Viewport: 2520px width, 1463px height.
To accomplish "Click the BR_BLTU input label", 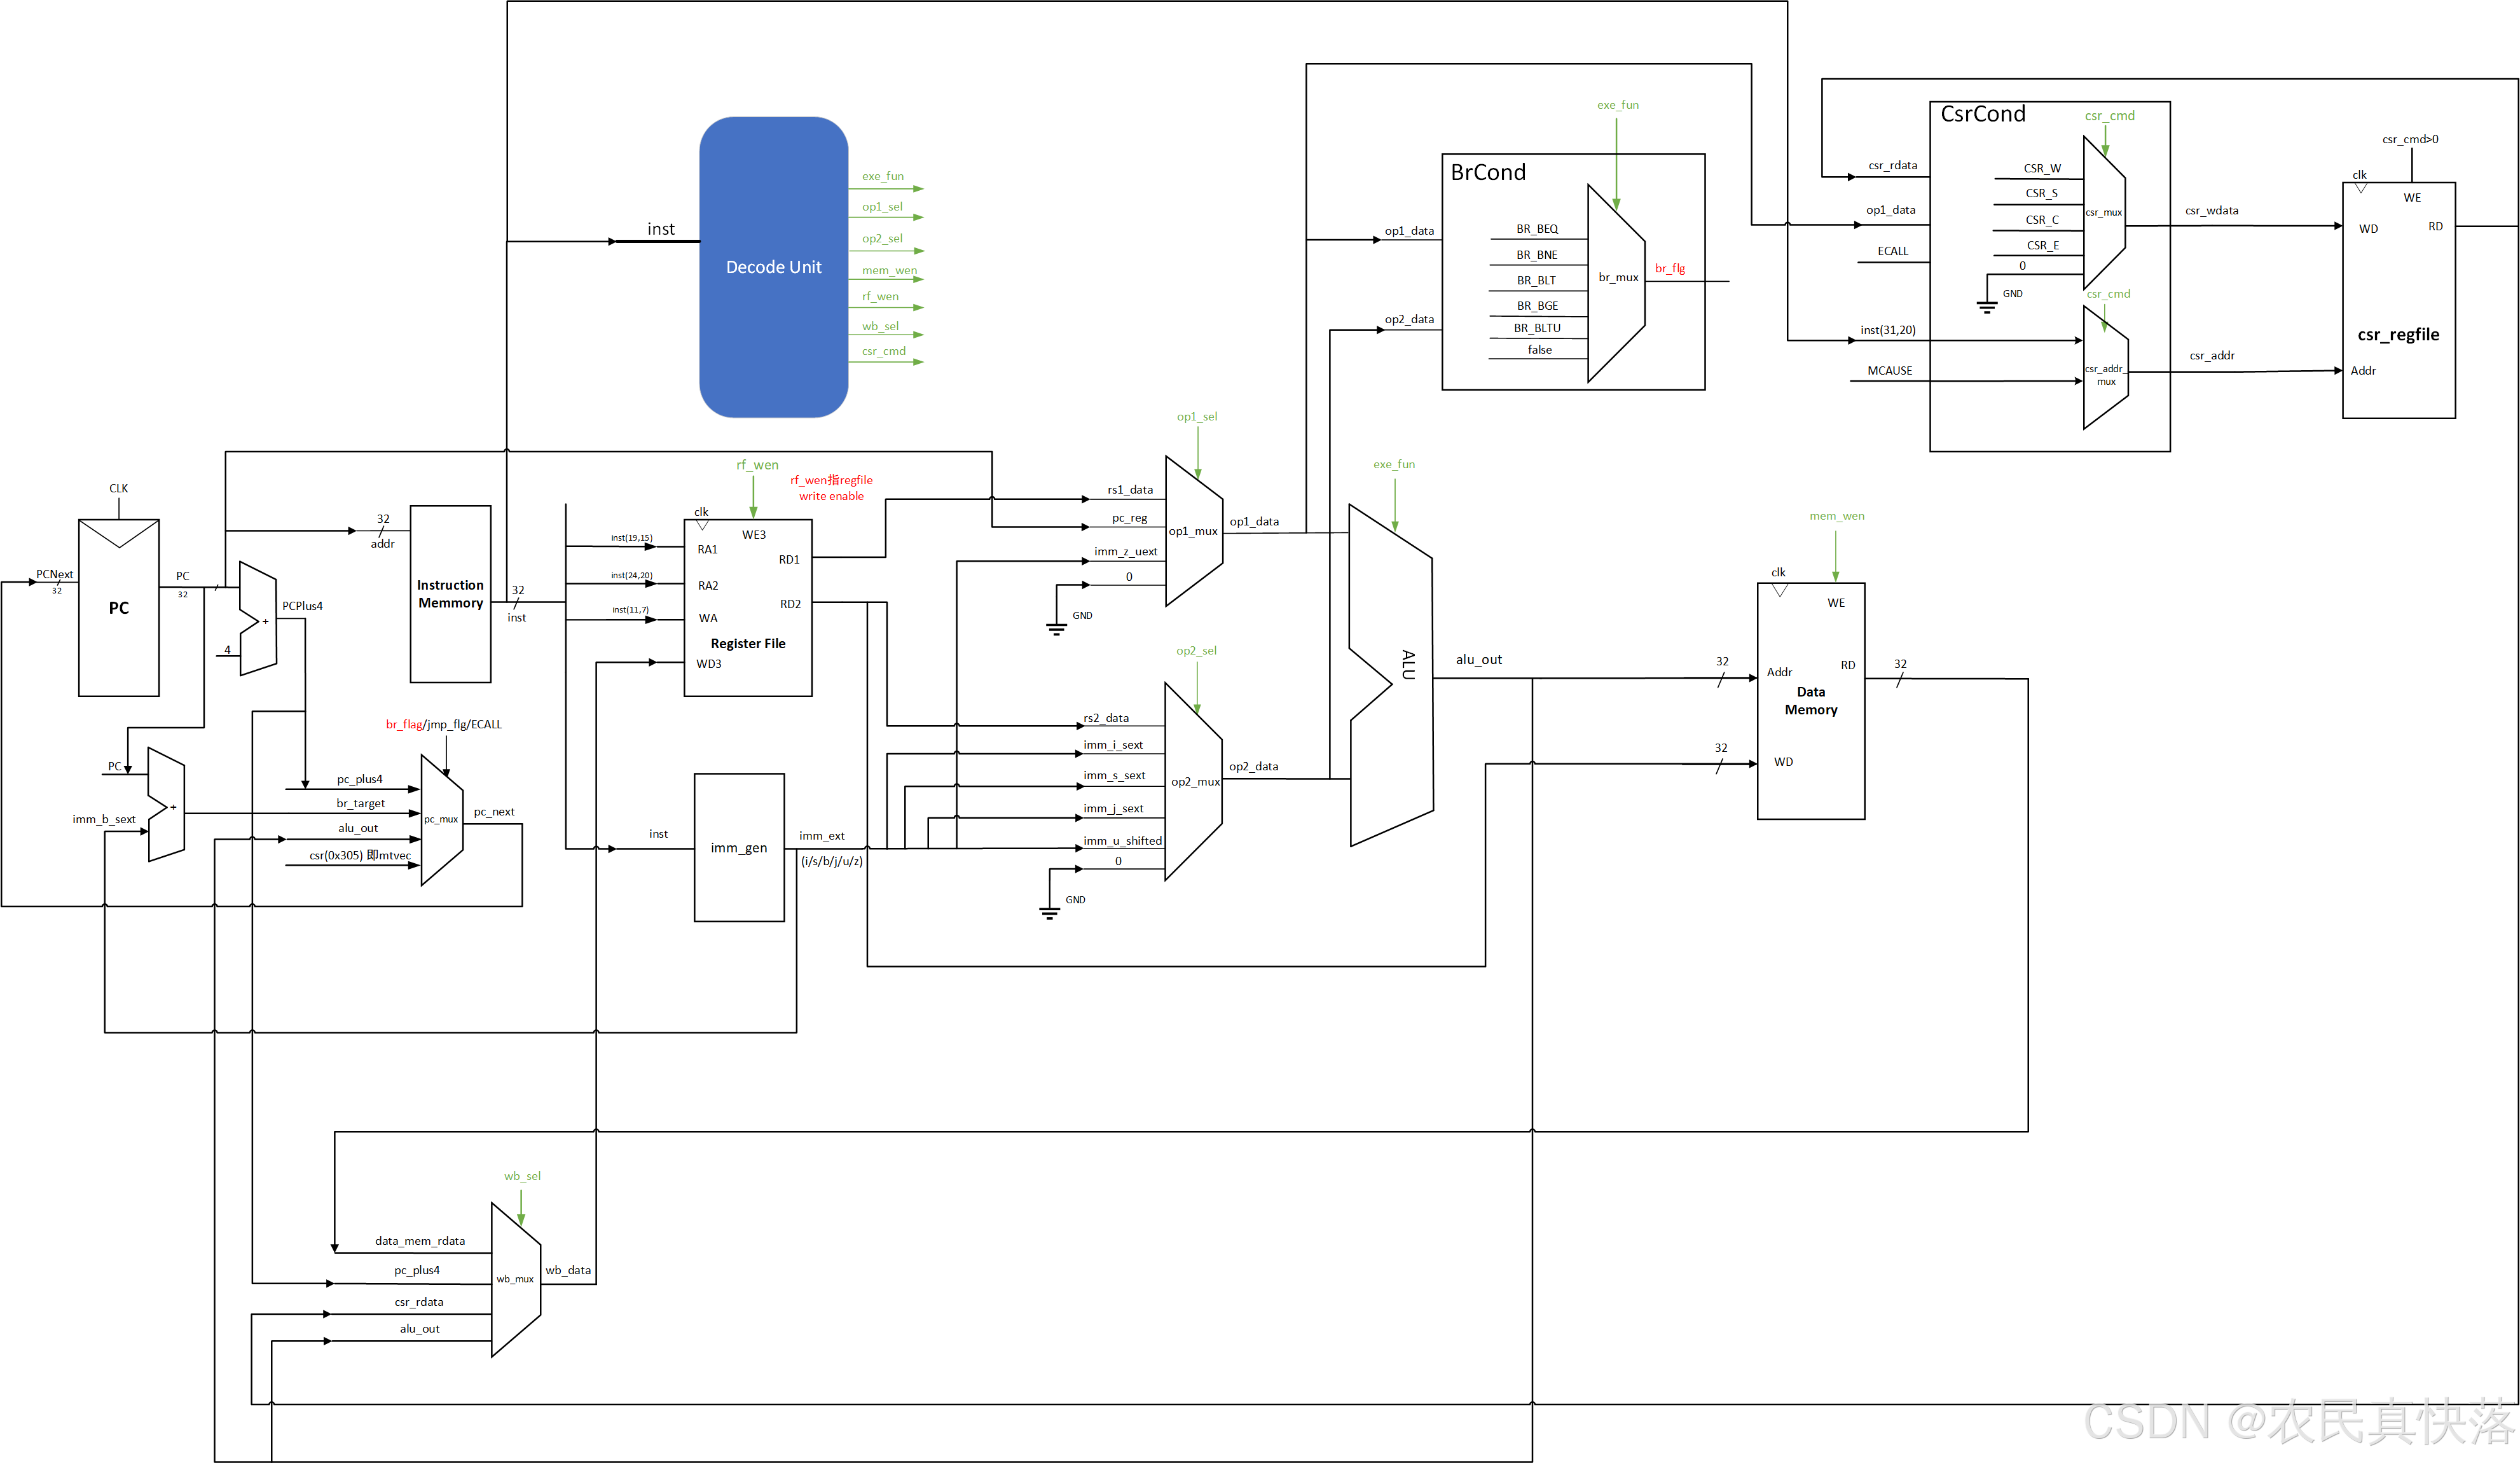I will [x=1537, y=328].
